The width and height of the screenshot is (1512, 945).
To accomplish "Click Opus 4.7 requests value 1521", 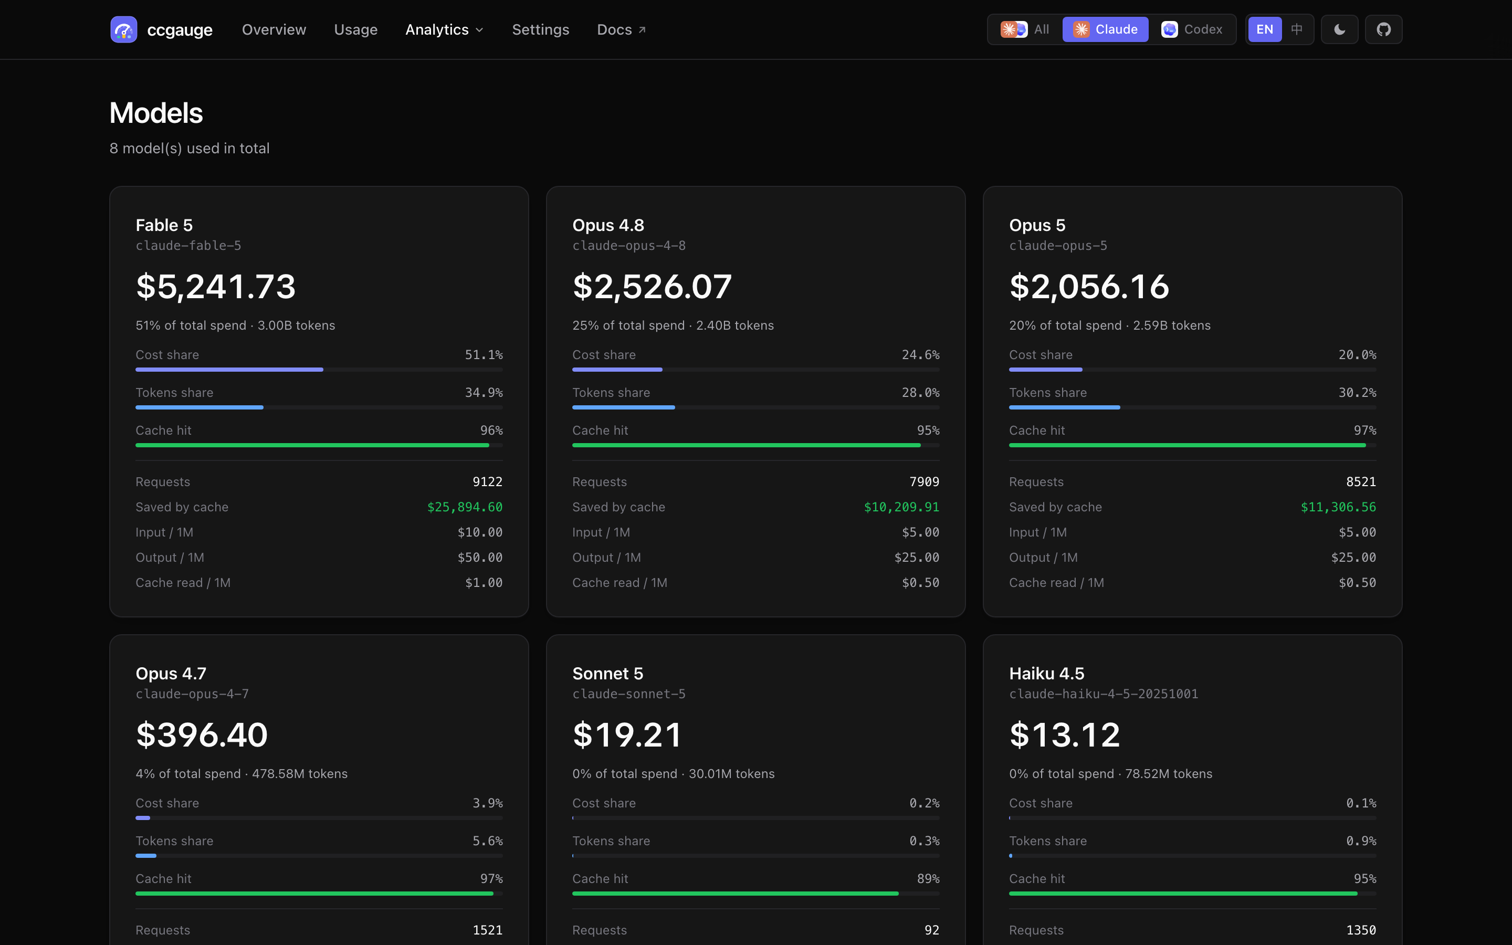I will [x=487, y=930].
